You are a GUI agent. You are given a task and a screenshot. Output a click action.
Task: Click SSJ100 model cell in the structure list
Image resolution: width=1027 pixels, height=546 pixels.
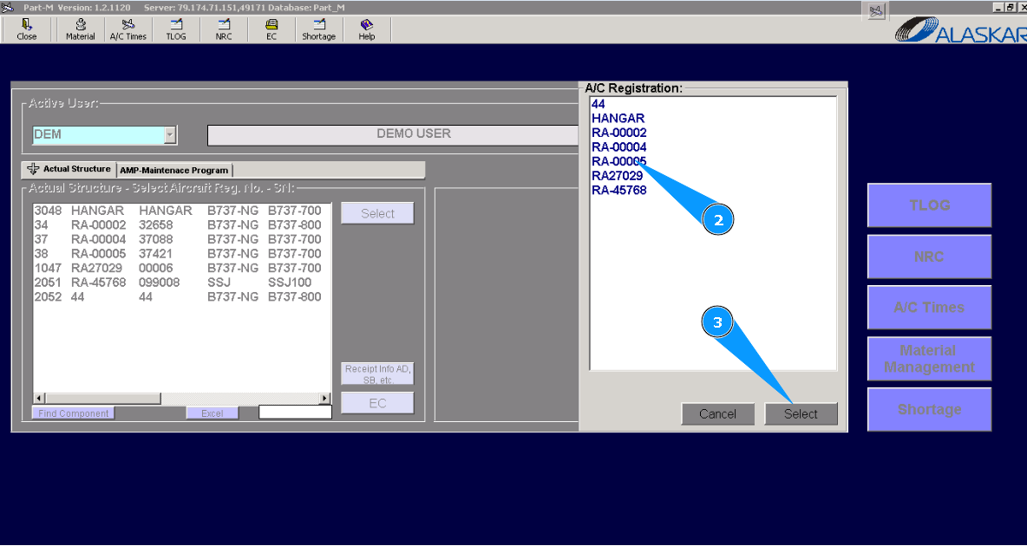290,283
